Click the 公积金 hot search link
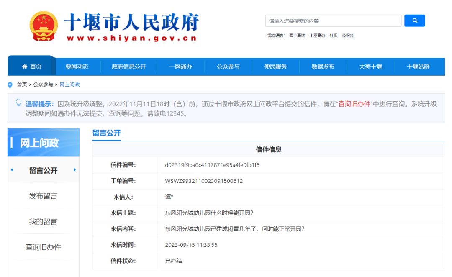This screenshot has height=277, width=452. pyautogui.click(x=348, y=36)
